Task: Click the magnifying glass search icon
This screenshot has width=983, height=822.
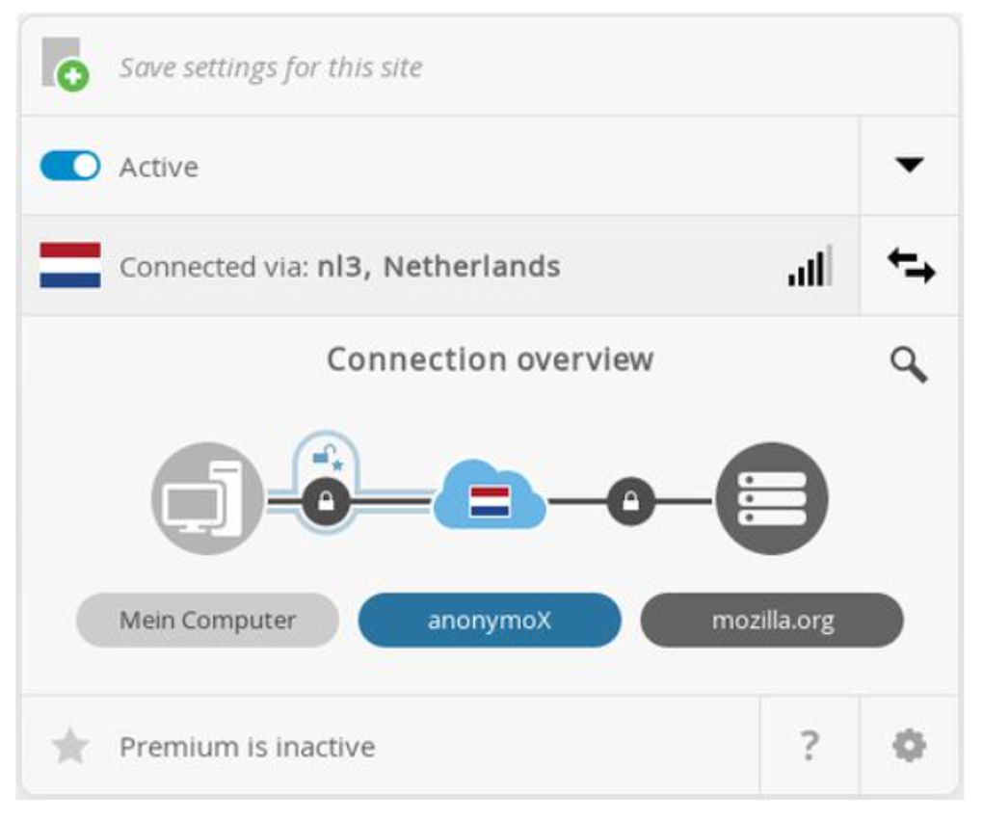Action: [x=908, y=365]
